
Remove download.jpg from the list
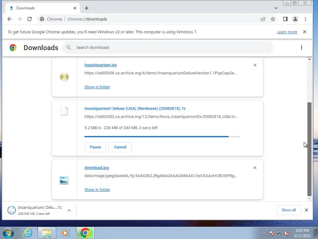click(255, 168)
